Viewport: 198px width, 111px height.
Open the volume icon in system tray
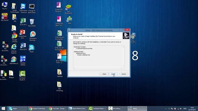[x=181, y=109]
